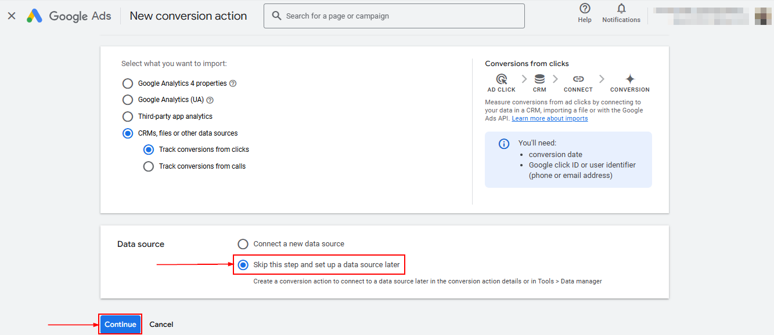Select Google Analytics (UA) radio button
This screenshot has width=774, height=335.
pos(128,100)
